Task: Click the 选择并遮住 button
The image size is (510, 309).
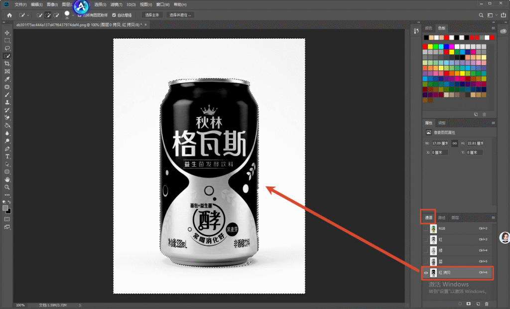Action: (180, 15)
